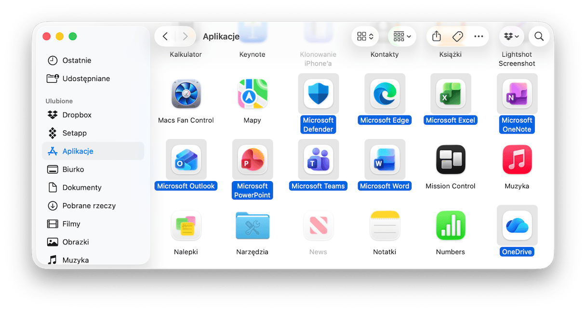
Task: Click the search magnifier icon
Action: tap(539, 37)
